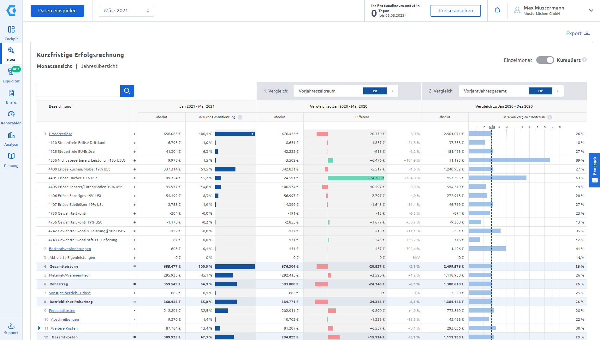
Task: Switch to the Jahresübersicht tab
Action: (x=99, y=66)
